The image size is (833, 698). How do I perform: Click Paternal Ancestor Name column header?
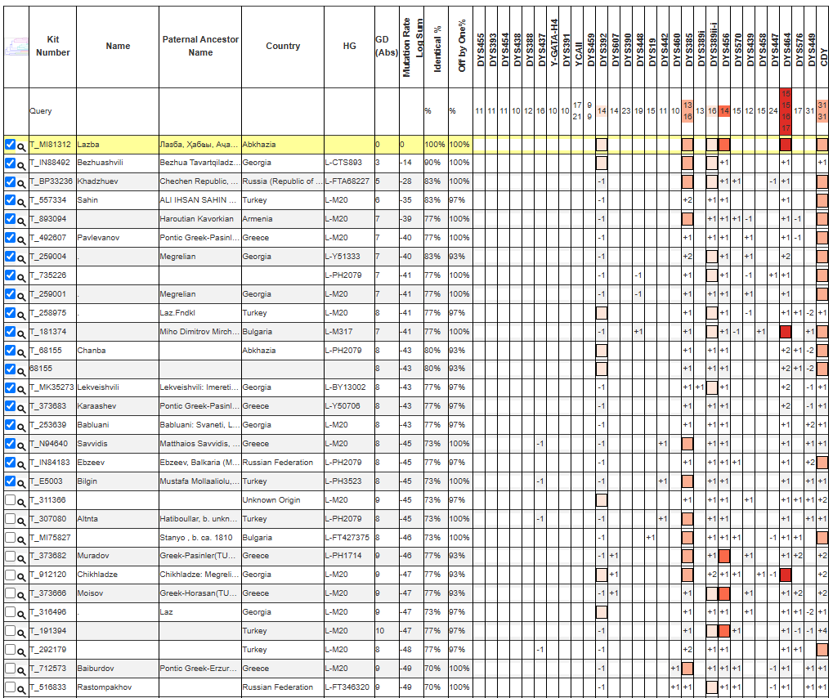(x=199, y=47)
